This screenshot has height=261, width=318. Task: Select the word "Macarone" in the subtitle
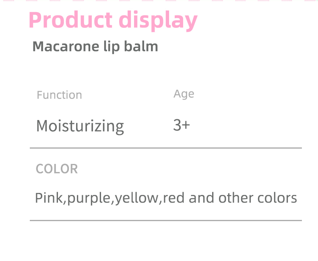tap(64, 47)
